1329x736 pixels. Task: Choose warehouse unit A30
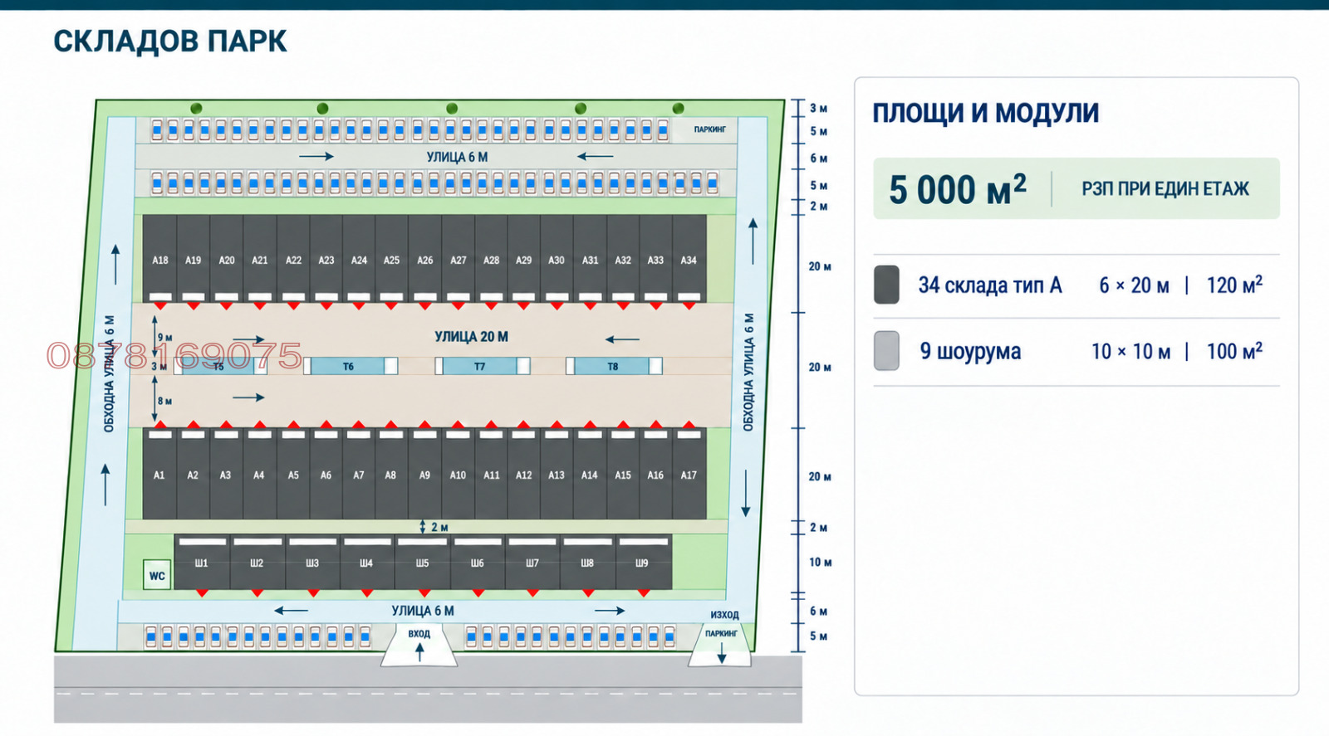click(x=557, y=259)
